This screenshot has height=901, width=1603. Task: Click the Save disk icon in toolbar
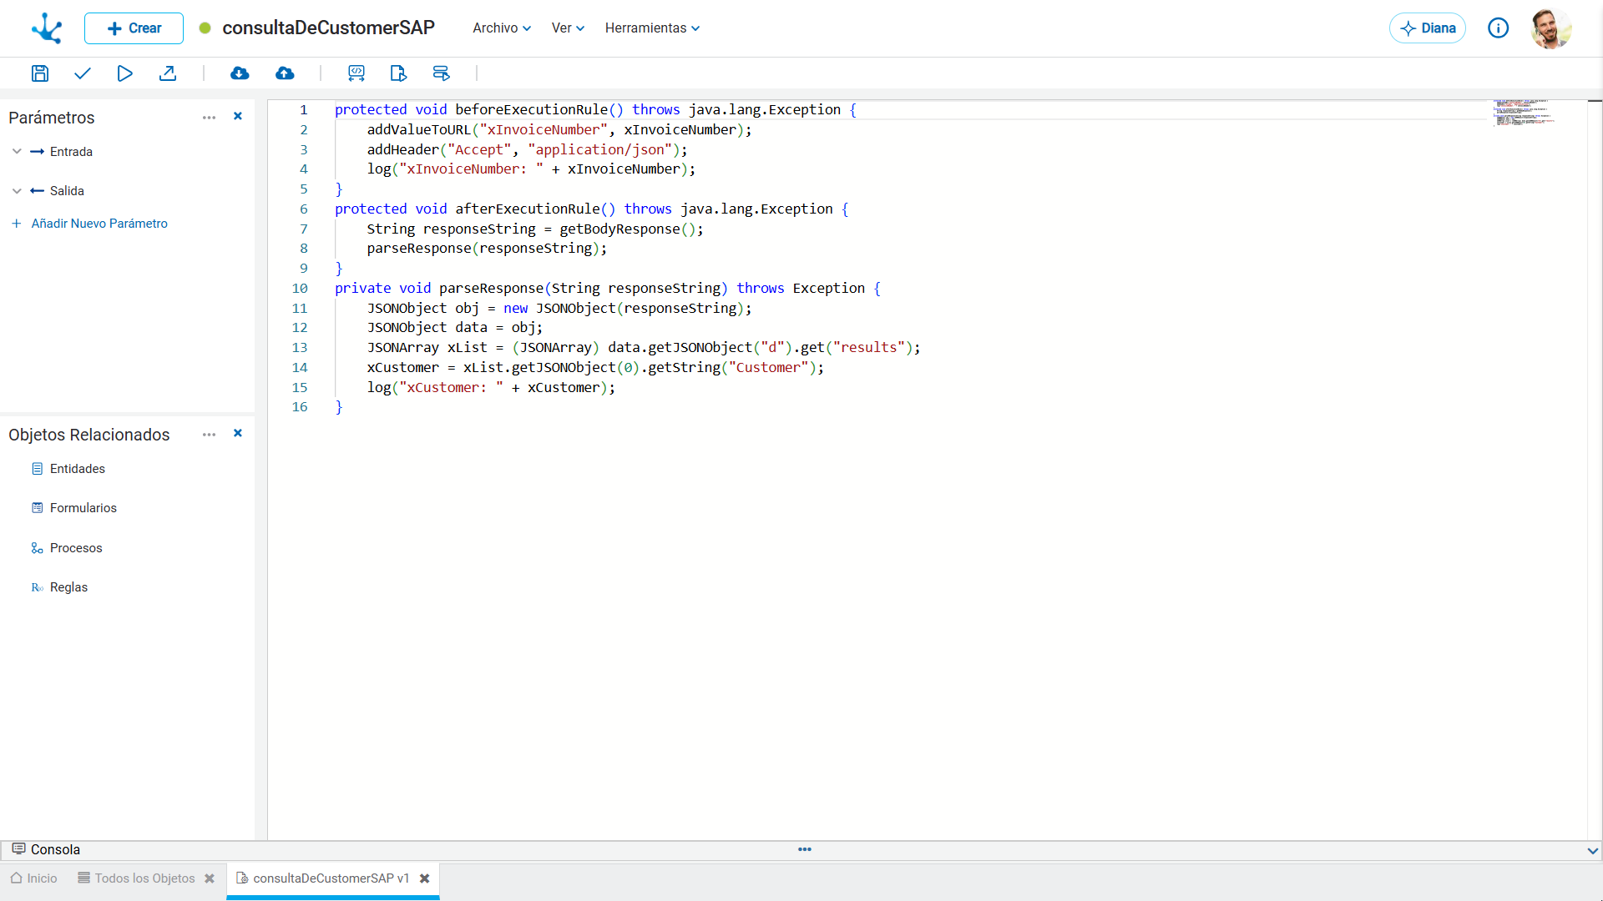(40, 73)
